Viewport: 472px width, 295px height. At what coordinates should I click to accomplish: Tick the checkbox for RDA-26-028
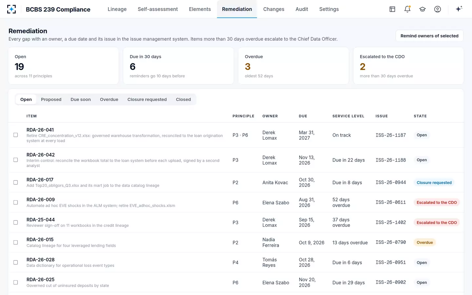click(x=15, y=262)
